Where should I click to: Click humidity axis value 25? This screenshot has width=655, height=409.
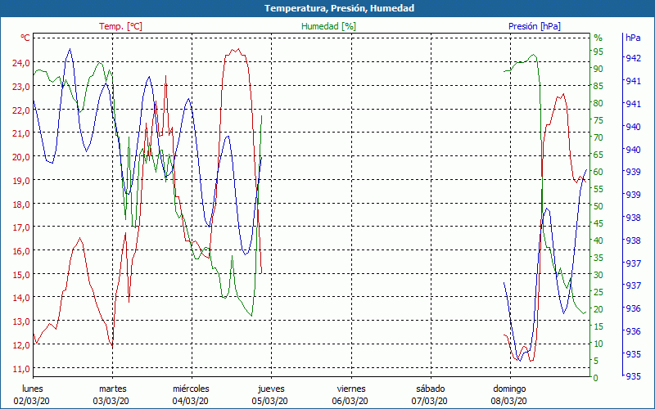[x=599, y=292]
